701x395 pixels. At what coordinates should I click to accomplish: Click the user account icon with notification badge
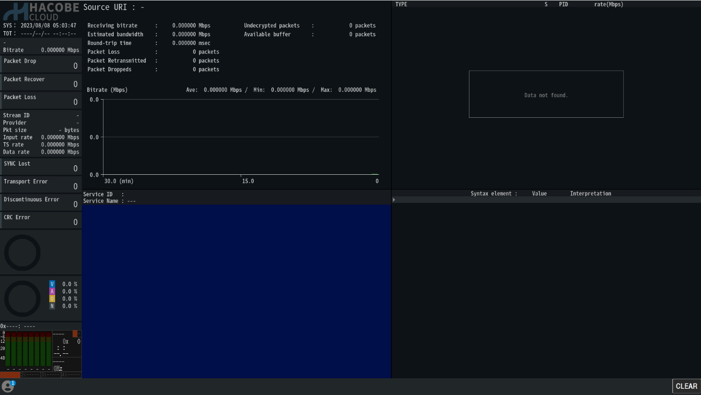click(8, 386)
